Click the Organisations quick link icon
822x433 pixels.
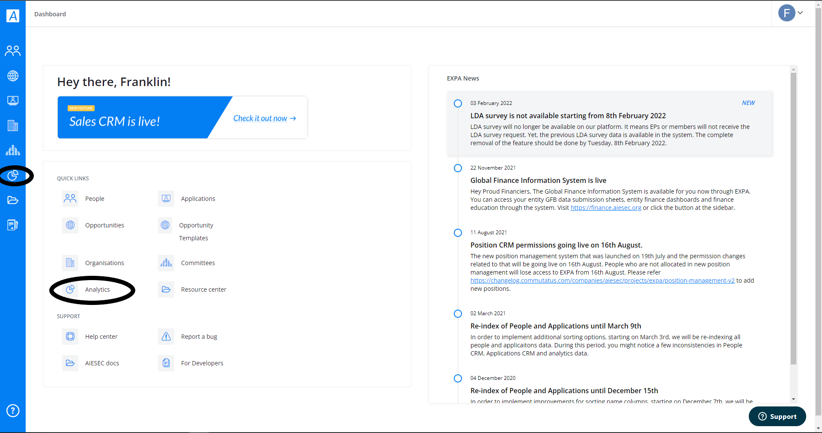point(70,263)
